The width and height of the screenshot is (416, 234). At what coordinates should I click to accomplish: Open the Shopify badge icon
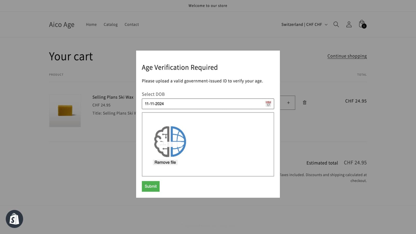click(15, 219)
